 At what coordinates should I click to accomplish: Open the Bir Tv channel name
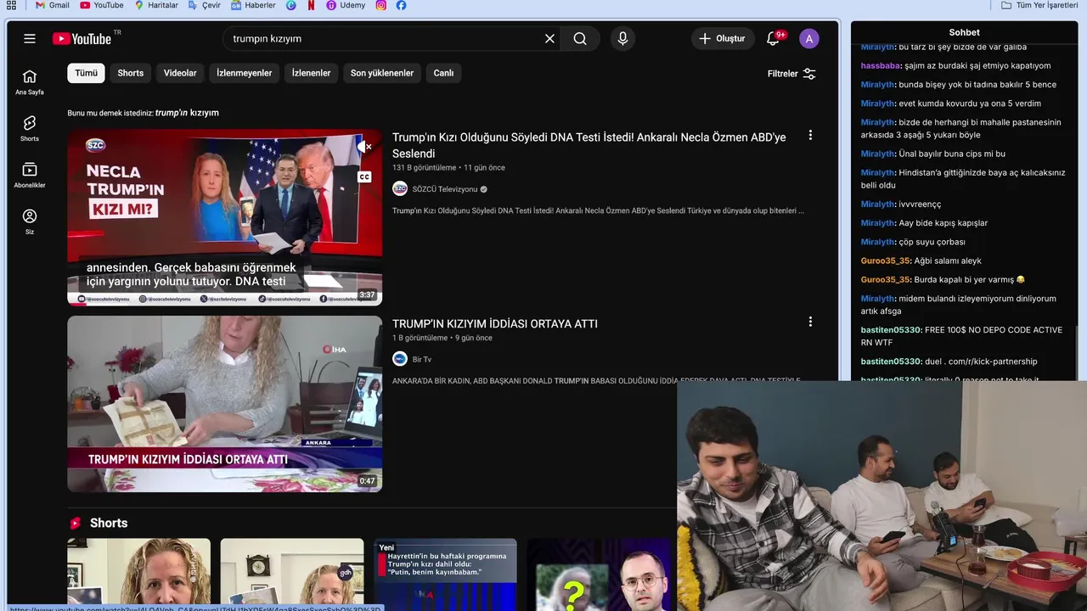(422, 359)
